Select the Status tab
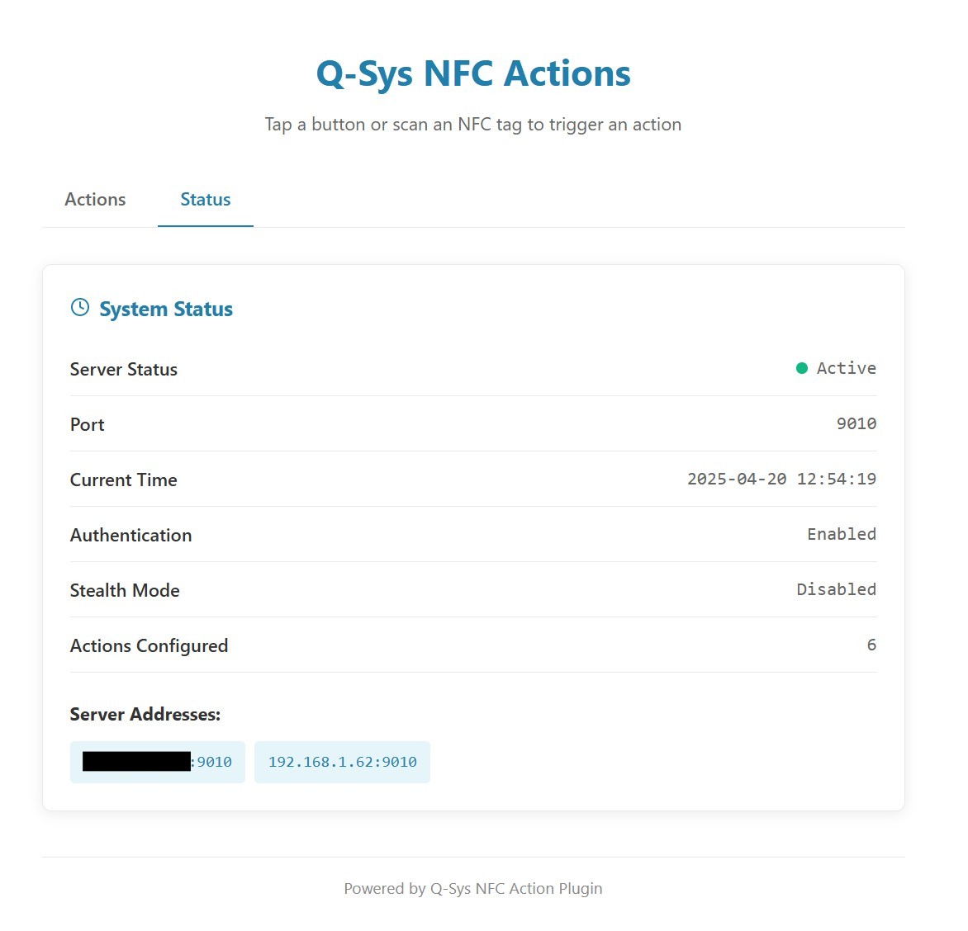Viewport: 968px width, 931px height. pyautogui.click(x=205, y=199)
